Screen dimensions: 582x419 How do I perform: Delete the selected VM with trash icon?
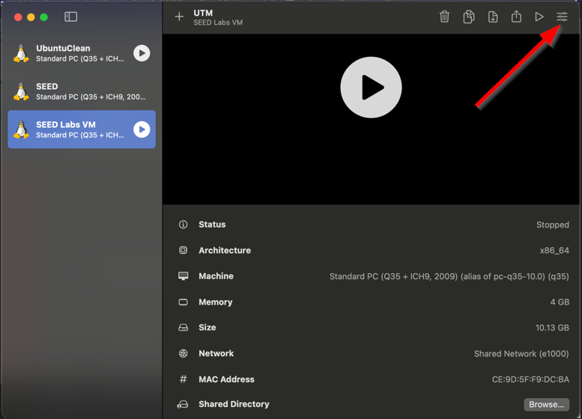tap(444, 16)
